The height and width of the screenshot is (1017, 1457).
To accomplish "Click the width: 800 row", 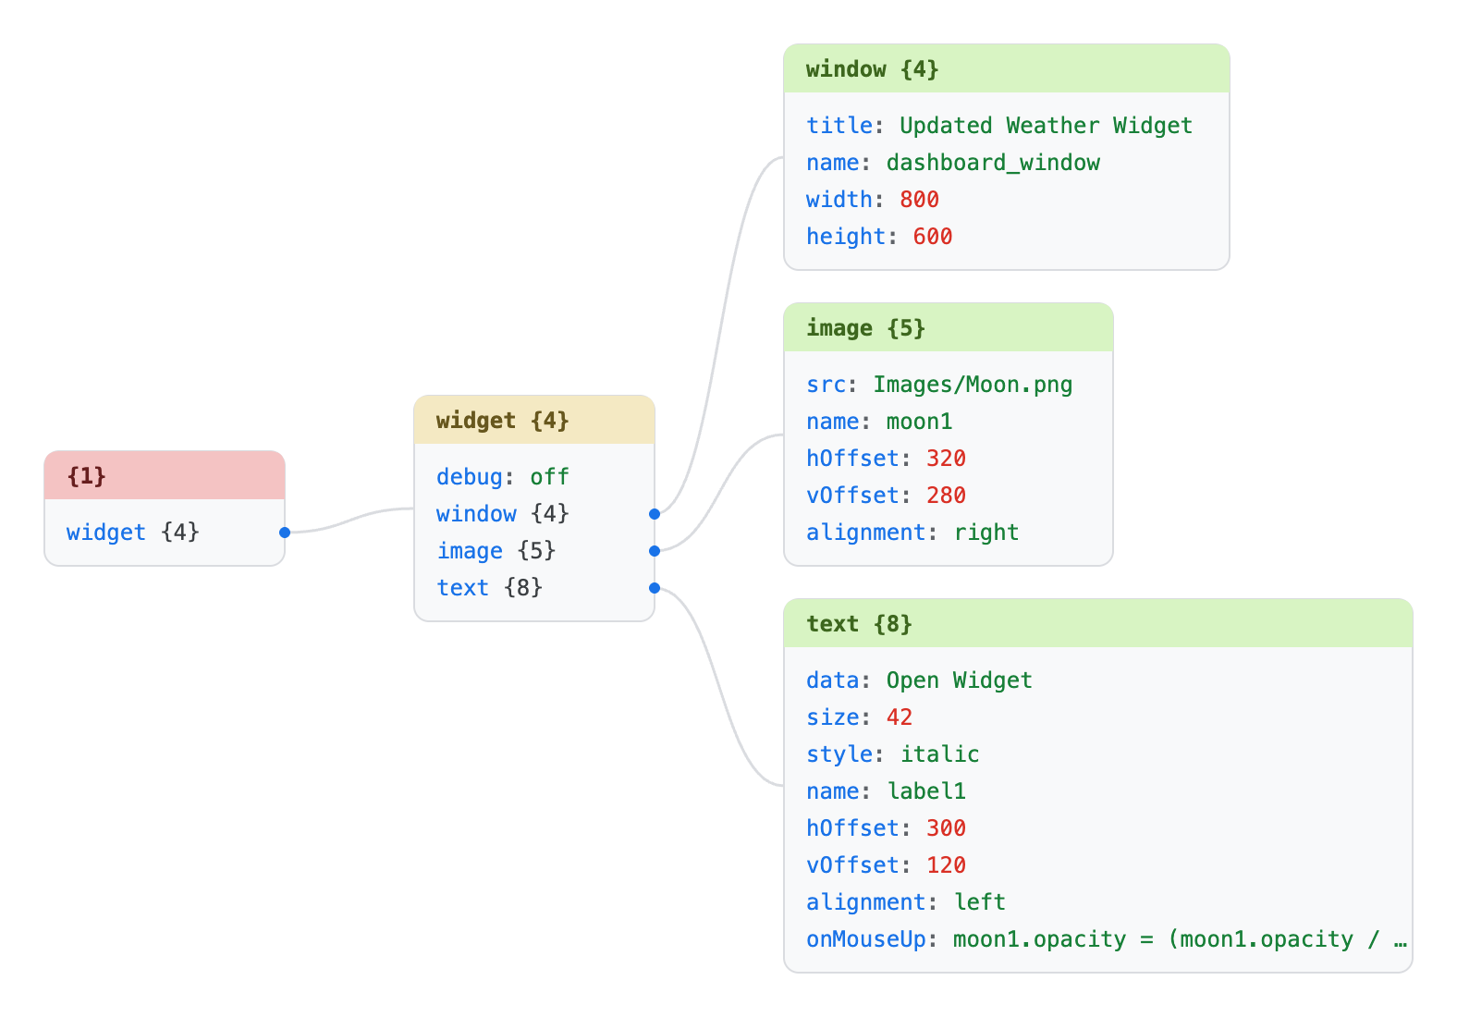I will (x=1007, y=200).
